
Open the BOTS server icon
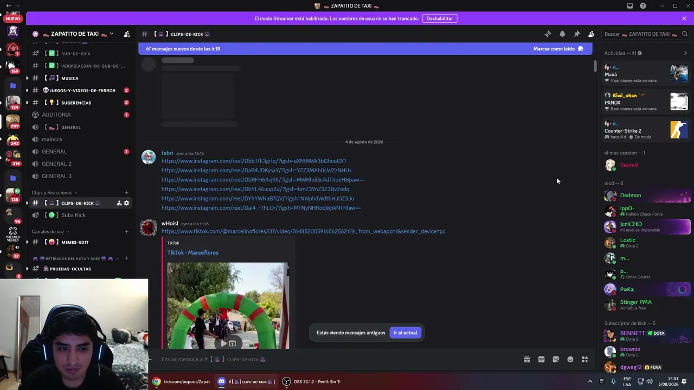tap(12, 31)
